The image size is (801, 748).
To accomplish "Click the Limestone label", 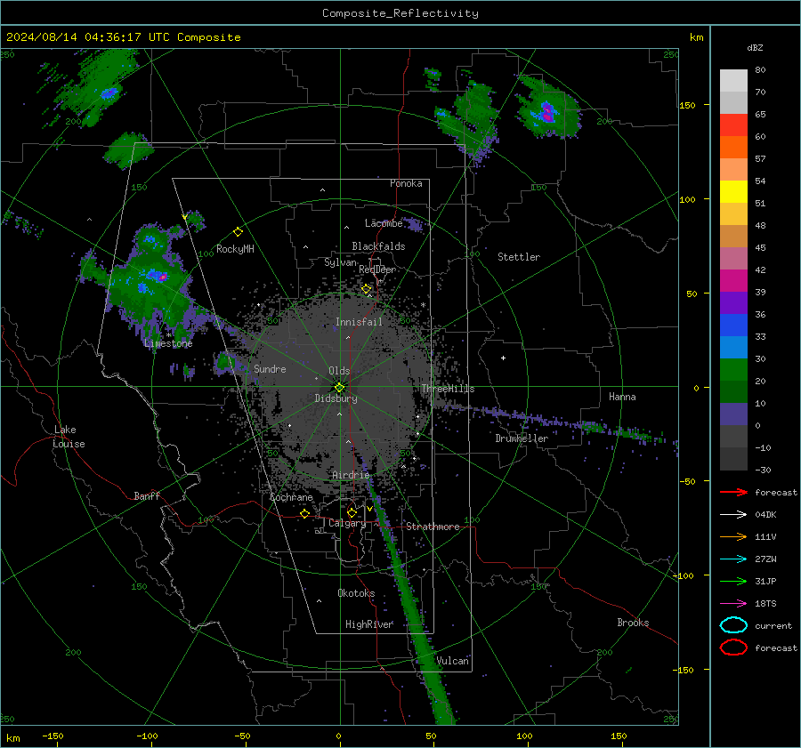I will tap(168, 343).
